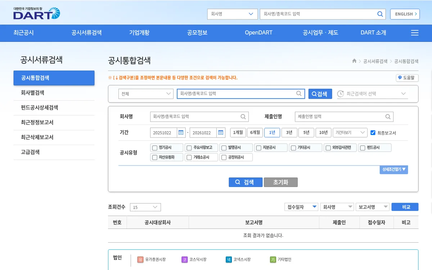Open the hamburger menu icon
Screen dimensions: 432x270
click(x=415, y=33)
